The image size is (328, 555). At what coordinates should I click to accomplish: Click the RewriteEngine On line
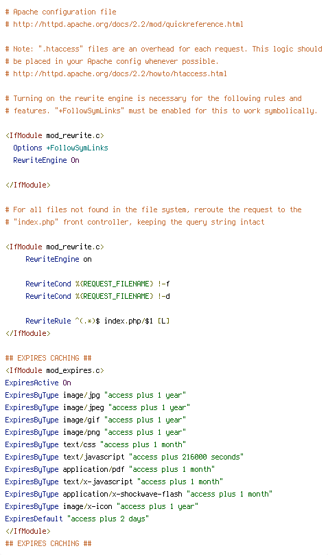[46, 160]
